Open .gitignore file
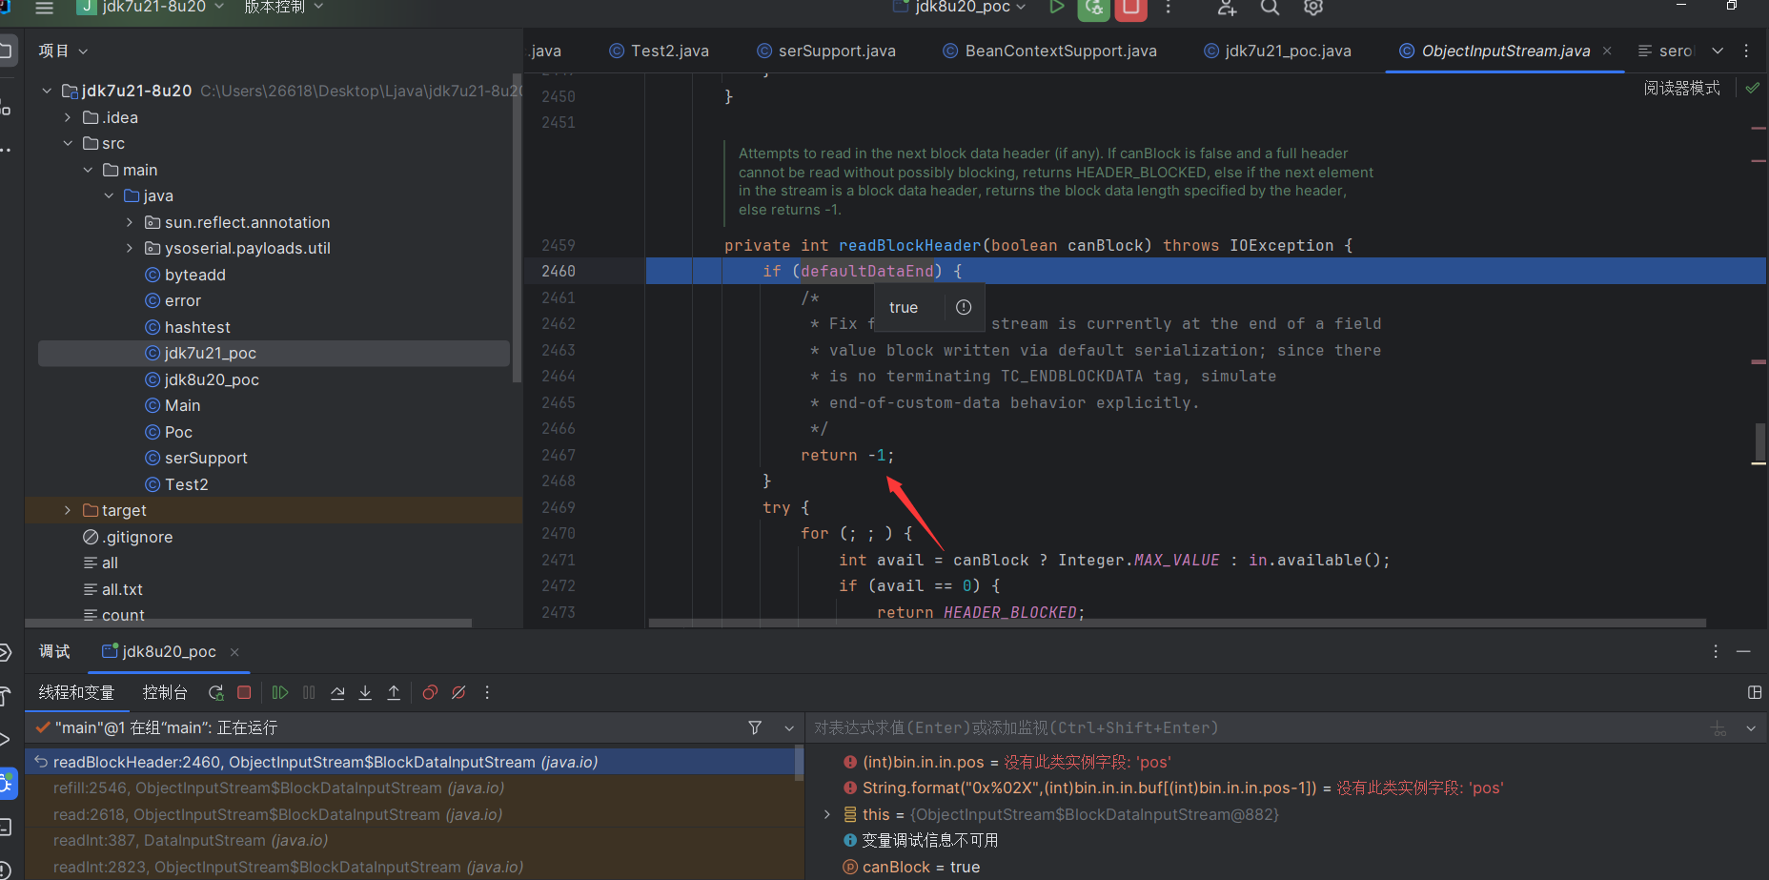The height and width of the screenshot is (880, 1769). [129, 537]
